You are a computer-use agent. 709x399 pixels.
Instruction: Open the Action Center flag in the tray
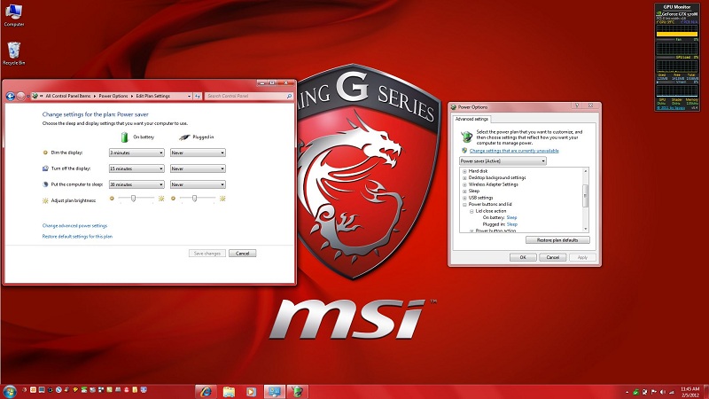653,392
